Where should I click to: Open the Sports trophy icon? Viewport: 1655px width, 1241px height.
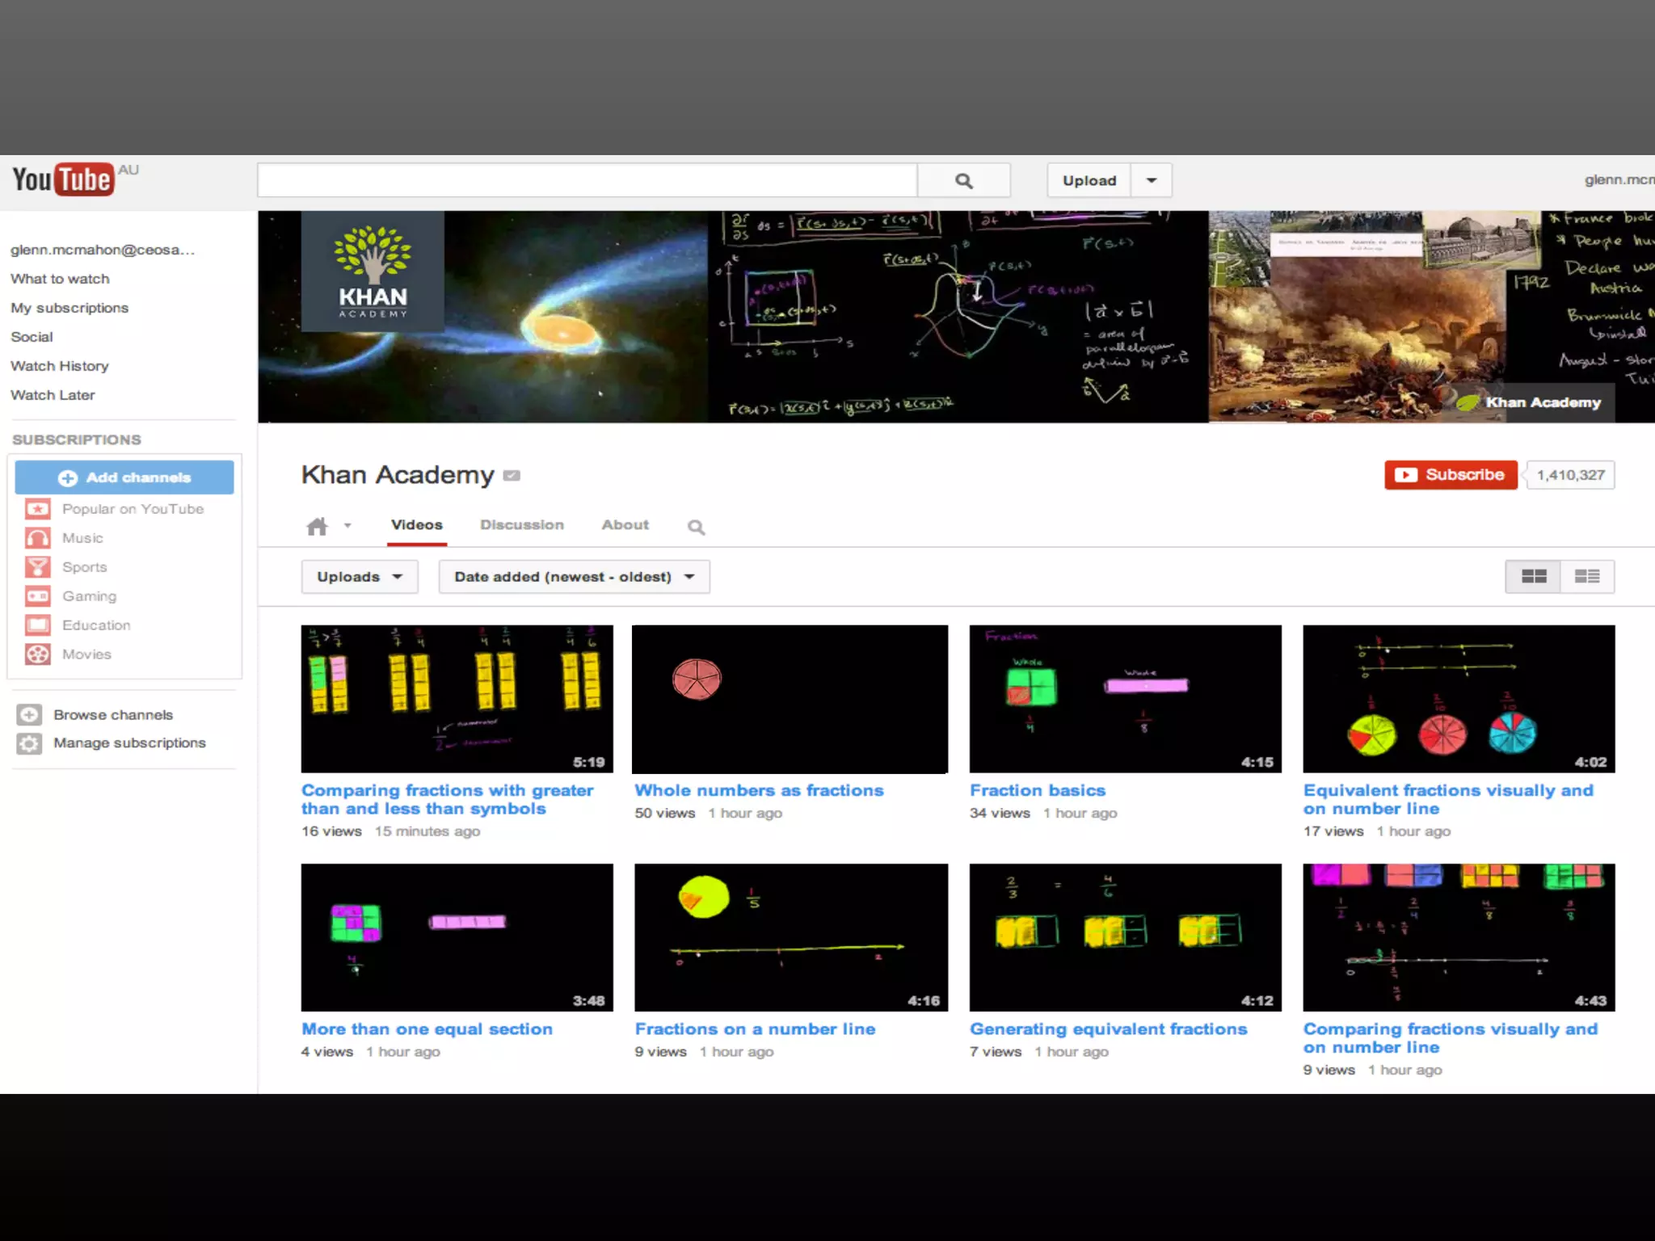[x=38, y=567]
